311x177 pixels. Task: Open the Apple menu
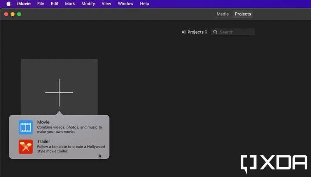click(8, 3)
